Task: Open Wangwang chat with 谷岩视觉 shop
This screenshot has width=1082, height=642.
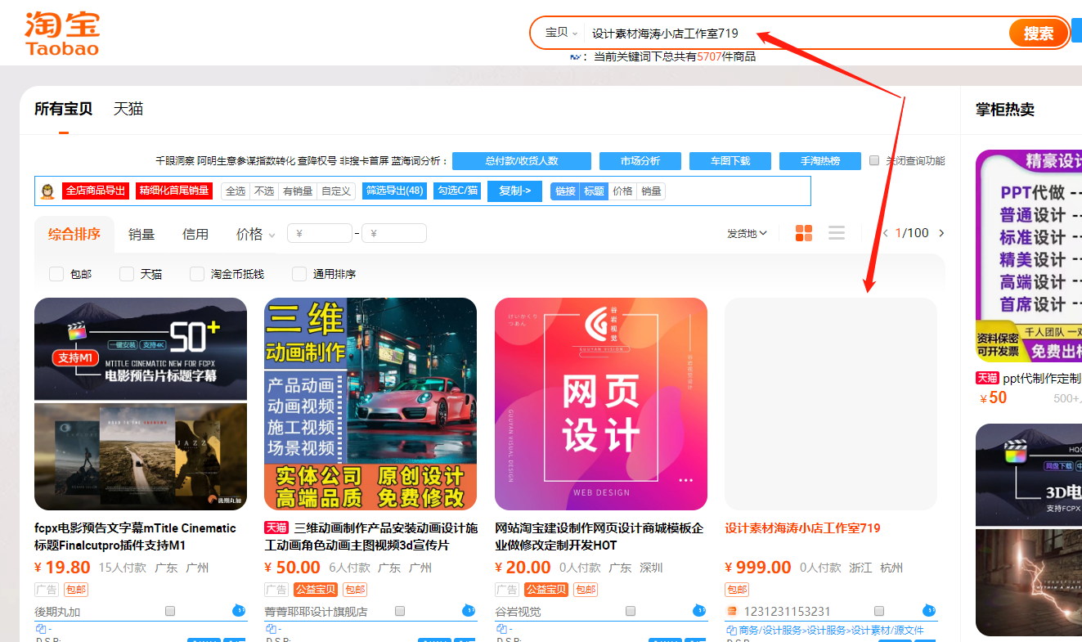Action: [x=700, y=610]
